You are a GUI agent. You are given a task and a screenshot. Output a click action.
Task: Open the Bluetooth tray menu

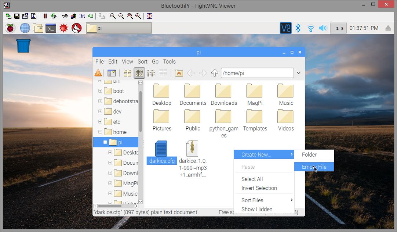click(x=298, y=28)
